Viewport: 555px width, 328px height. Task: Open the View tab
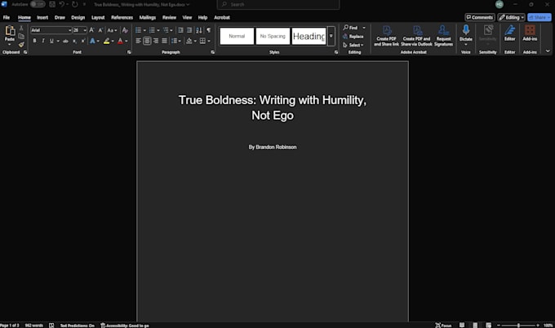click(x=187, y=17)
